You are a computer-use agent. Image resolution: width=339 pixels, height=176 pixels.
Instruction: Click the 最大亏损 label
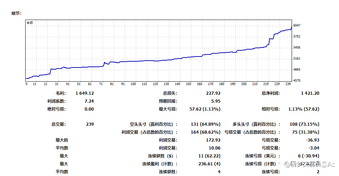click(168, 109)
